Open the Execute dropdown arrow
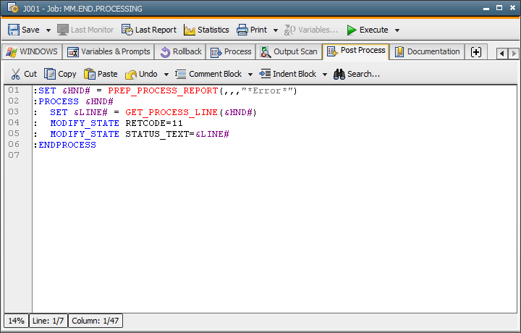The width and height of the screenshot is (521, 333). coord(397,30)
